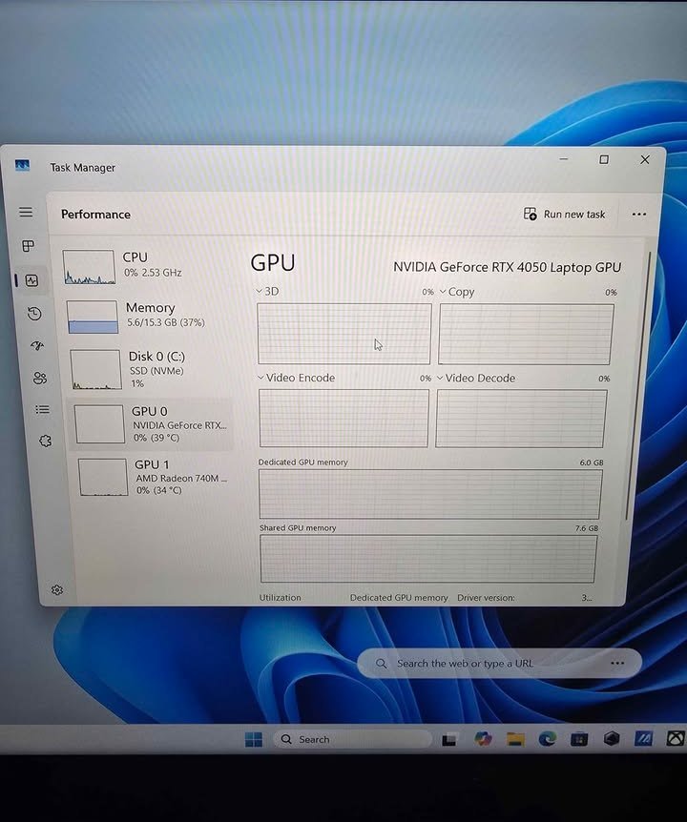
Task: Open the Copy engine dropdown
Action: [456, 292]
